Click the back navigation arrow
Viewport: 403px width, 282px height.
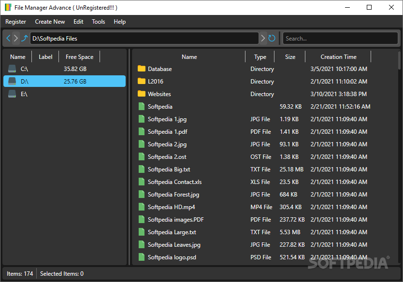[x=8, y=38]
